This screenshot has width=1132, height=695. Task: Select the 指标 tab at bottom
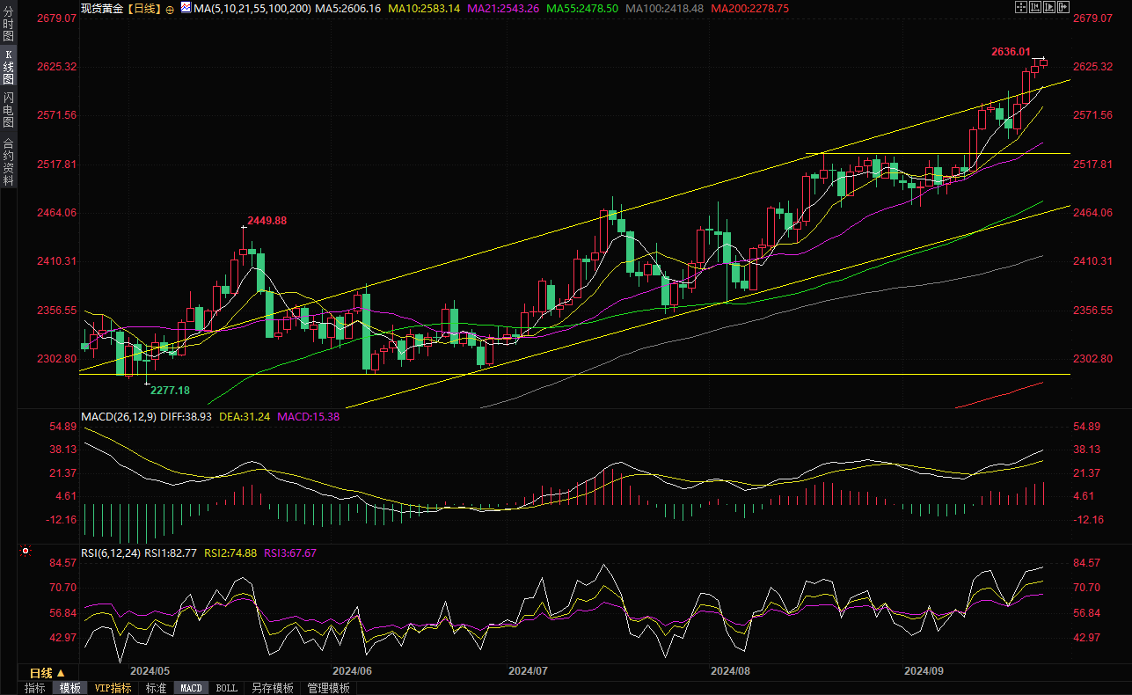coord(35,688)
